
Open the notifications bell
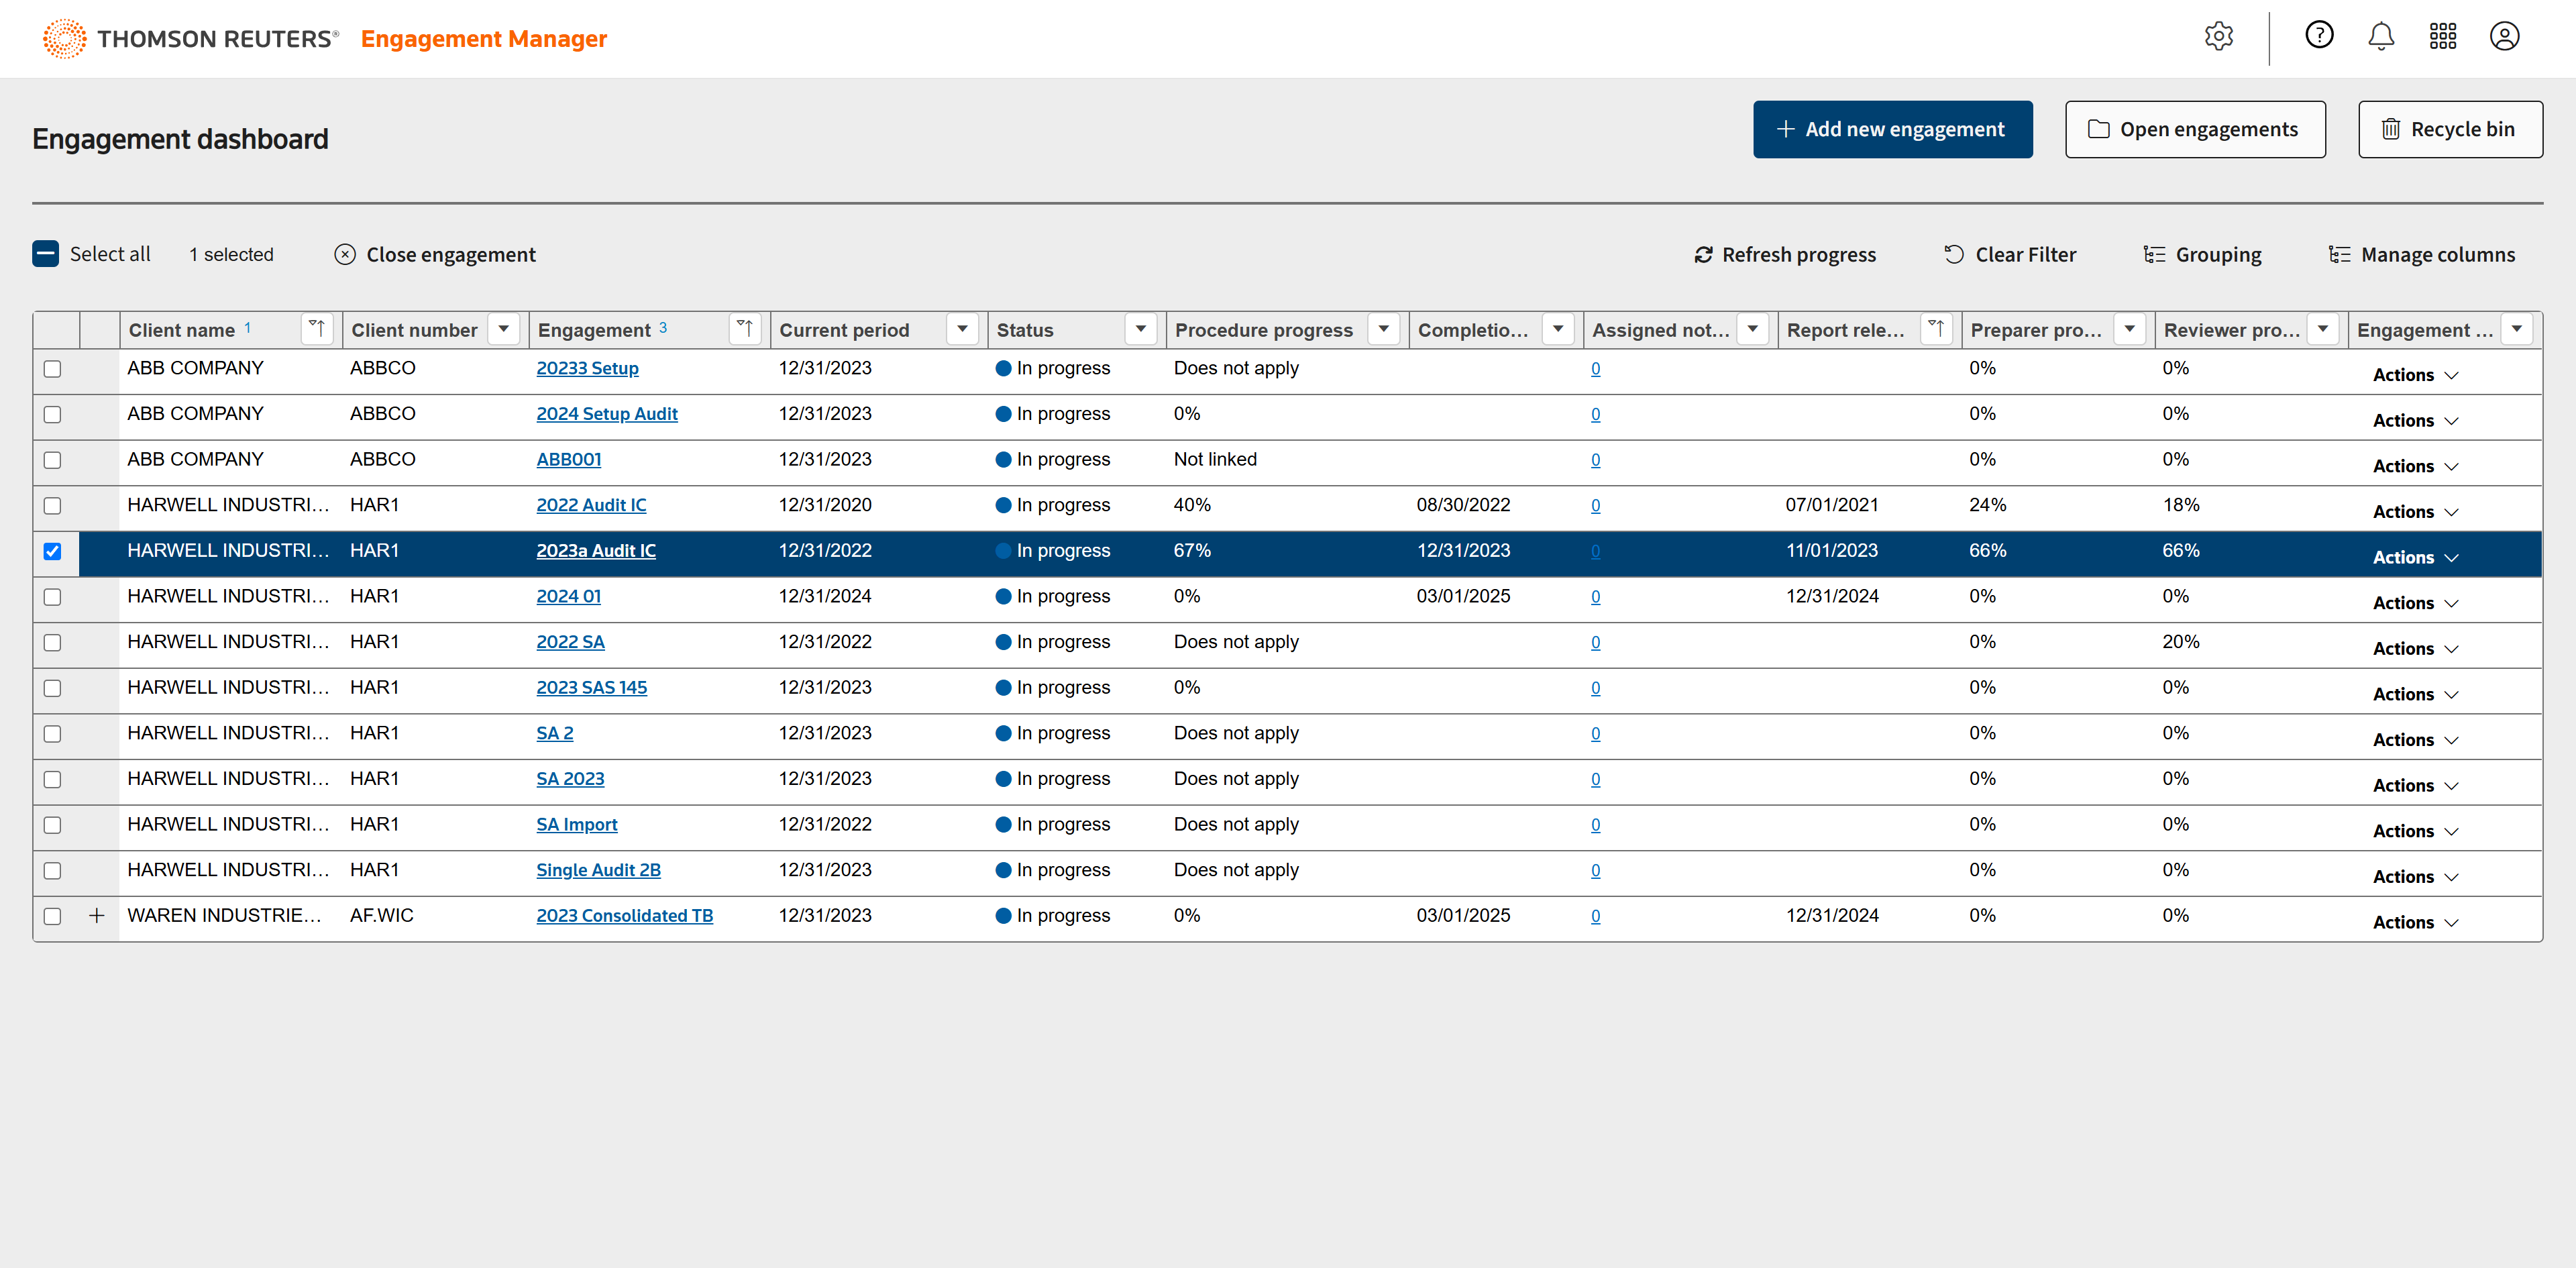2380,37
